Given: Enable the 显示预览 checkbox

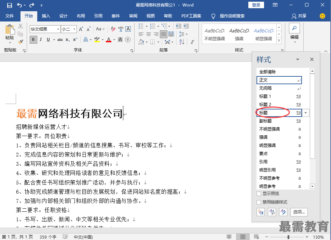Looking at the screenshot, I should tap(259, 193).
